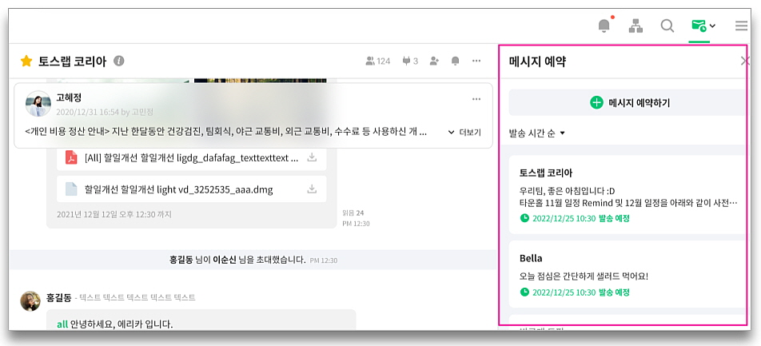Expand the announcement with 더보기
Image resolution: width=761 pixels, height=346 pixels.
[464, 132]
